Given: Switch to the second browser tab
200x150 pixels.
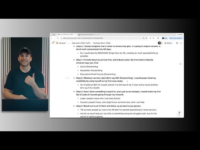Looking at the screenshot, I should (87, 35).
